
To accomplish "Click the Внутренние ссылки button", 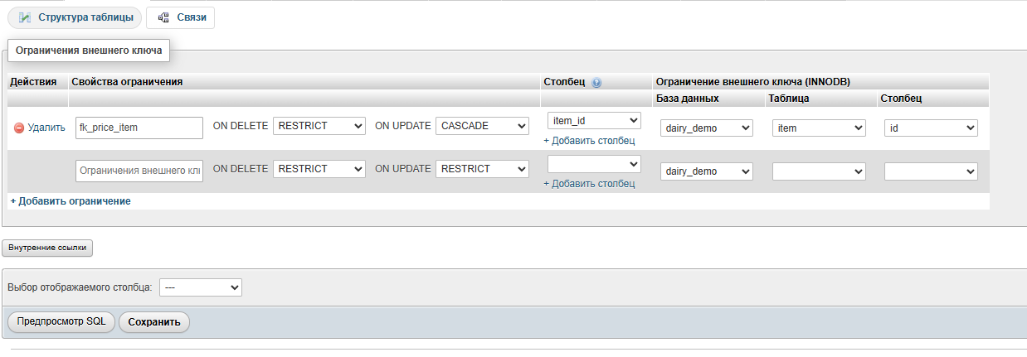I will [47, 248].
